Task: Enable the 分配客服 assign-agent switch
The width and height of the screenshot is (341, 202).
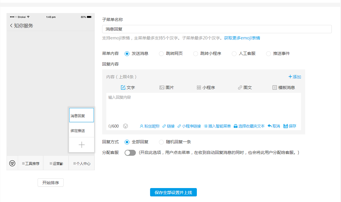Action: click(130, 152)
